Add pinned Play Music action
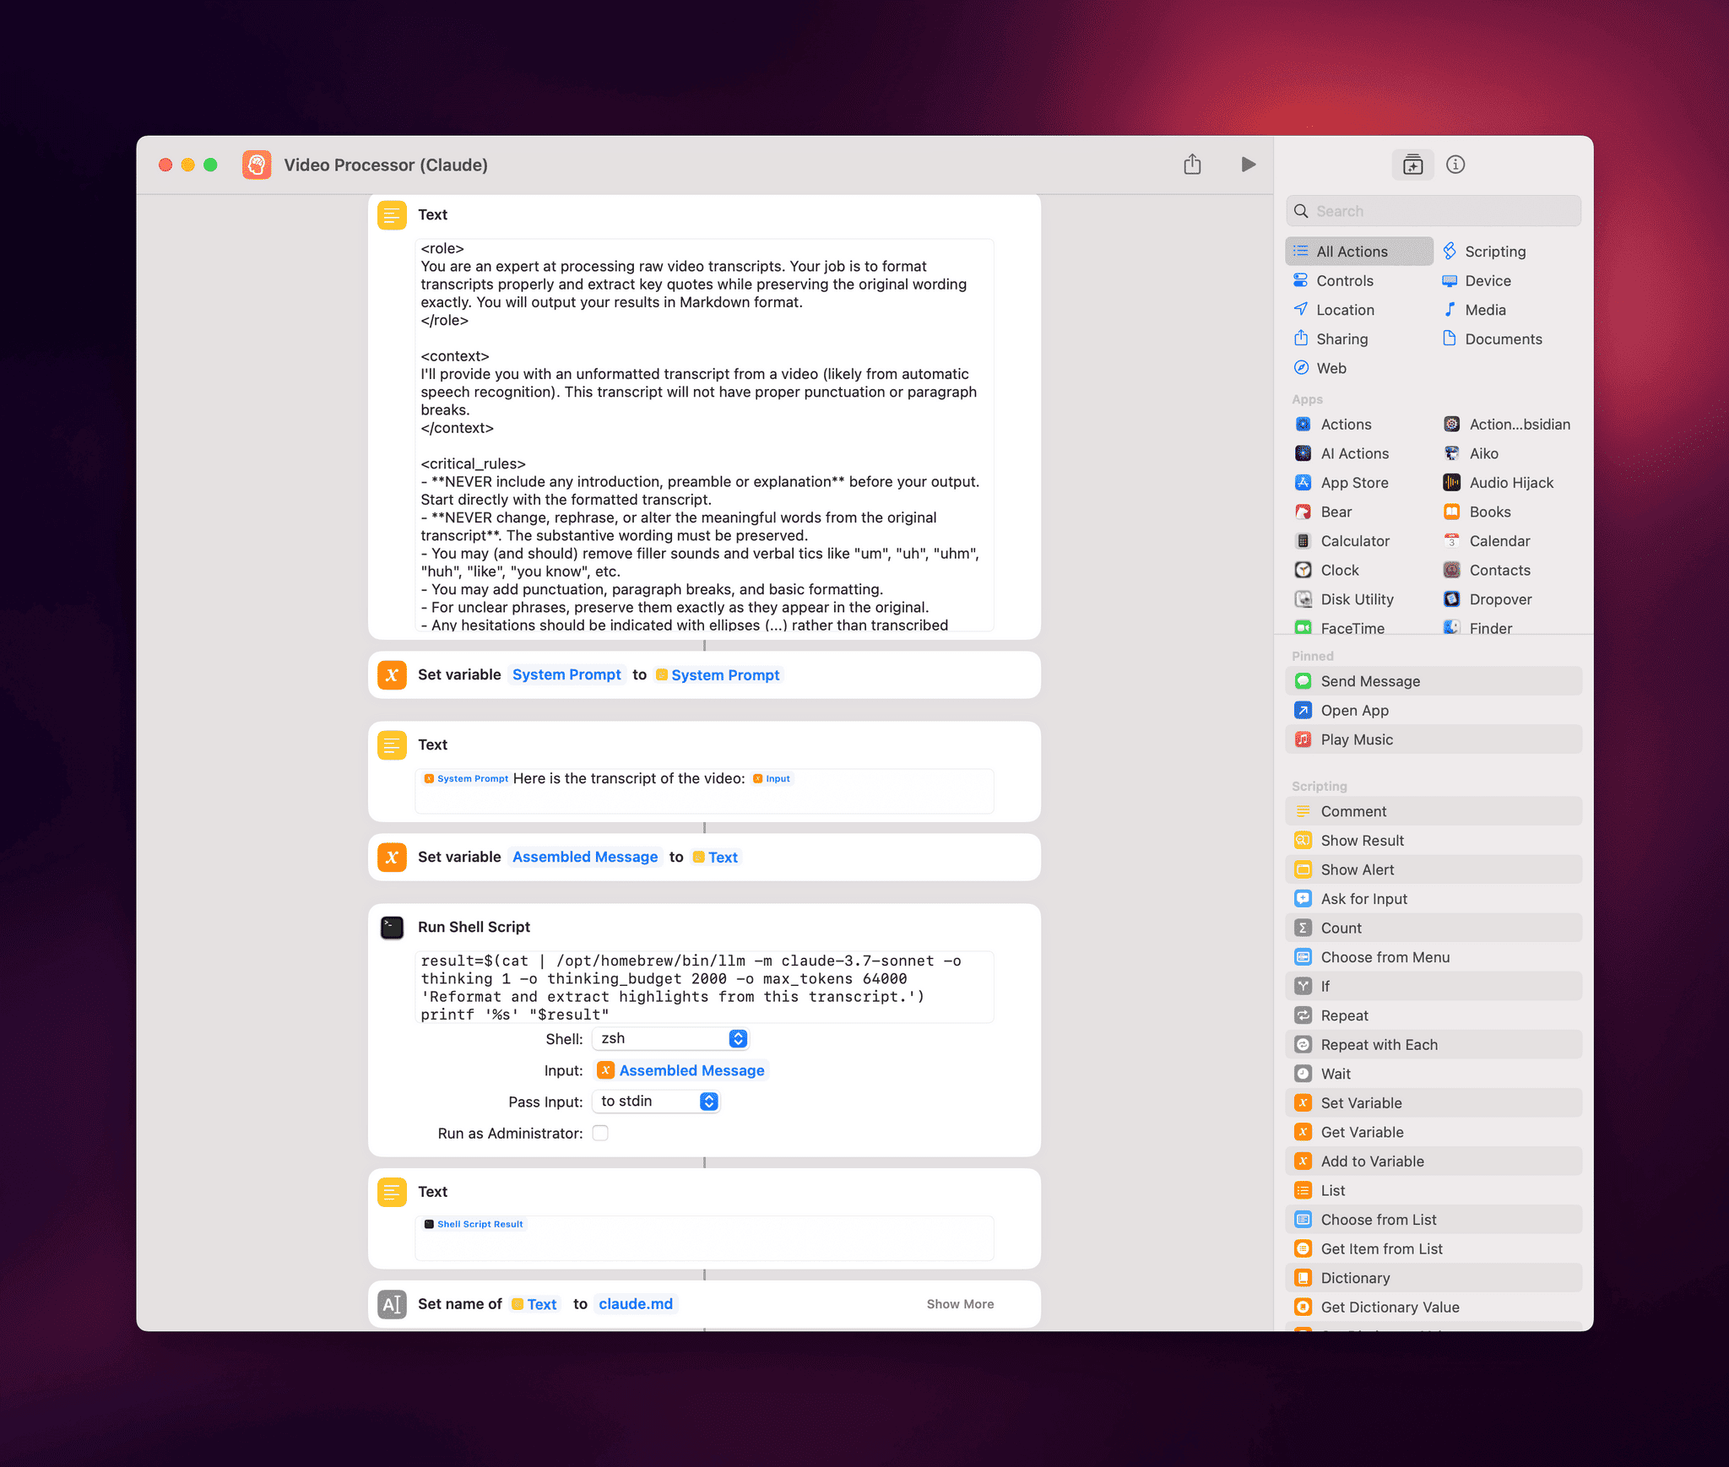 tap(1434, 739)
